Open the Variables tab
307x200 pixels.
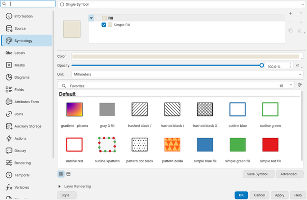coord(26,187)
